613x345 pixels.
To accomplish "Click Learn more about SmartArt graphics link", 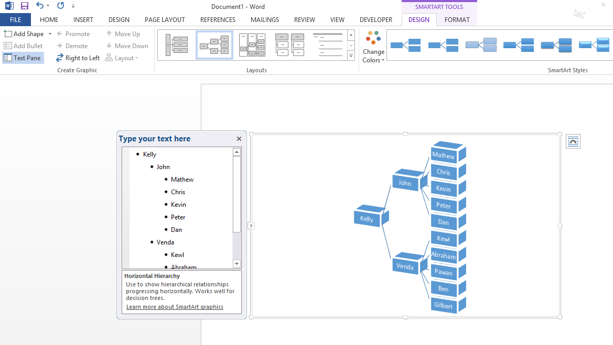I will coord(175,307).
